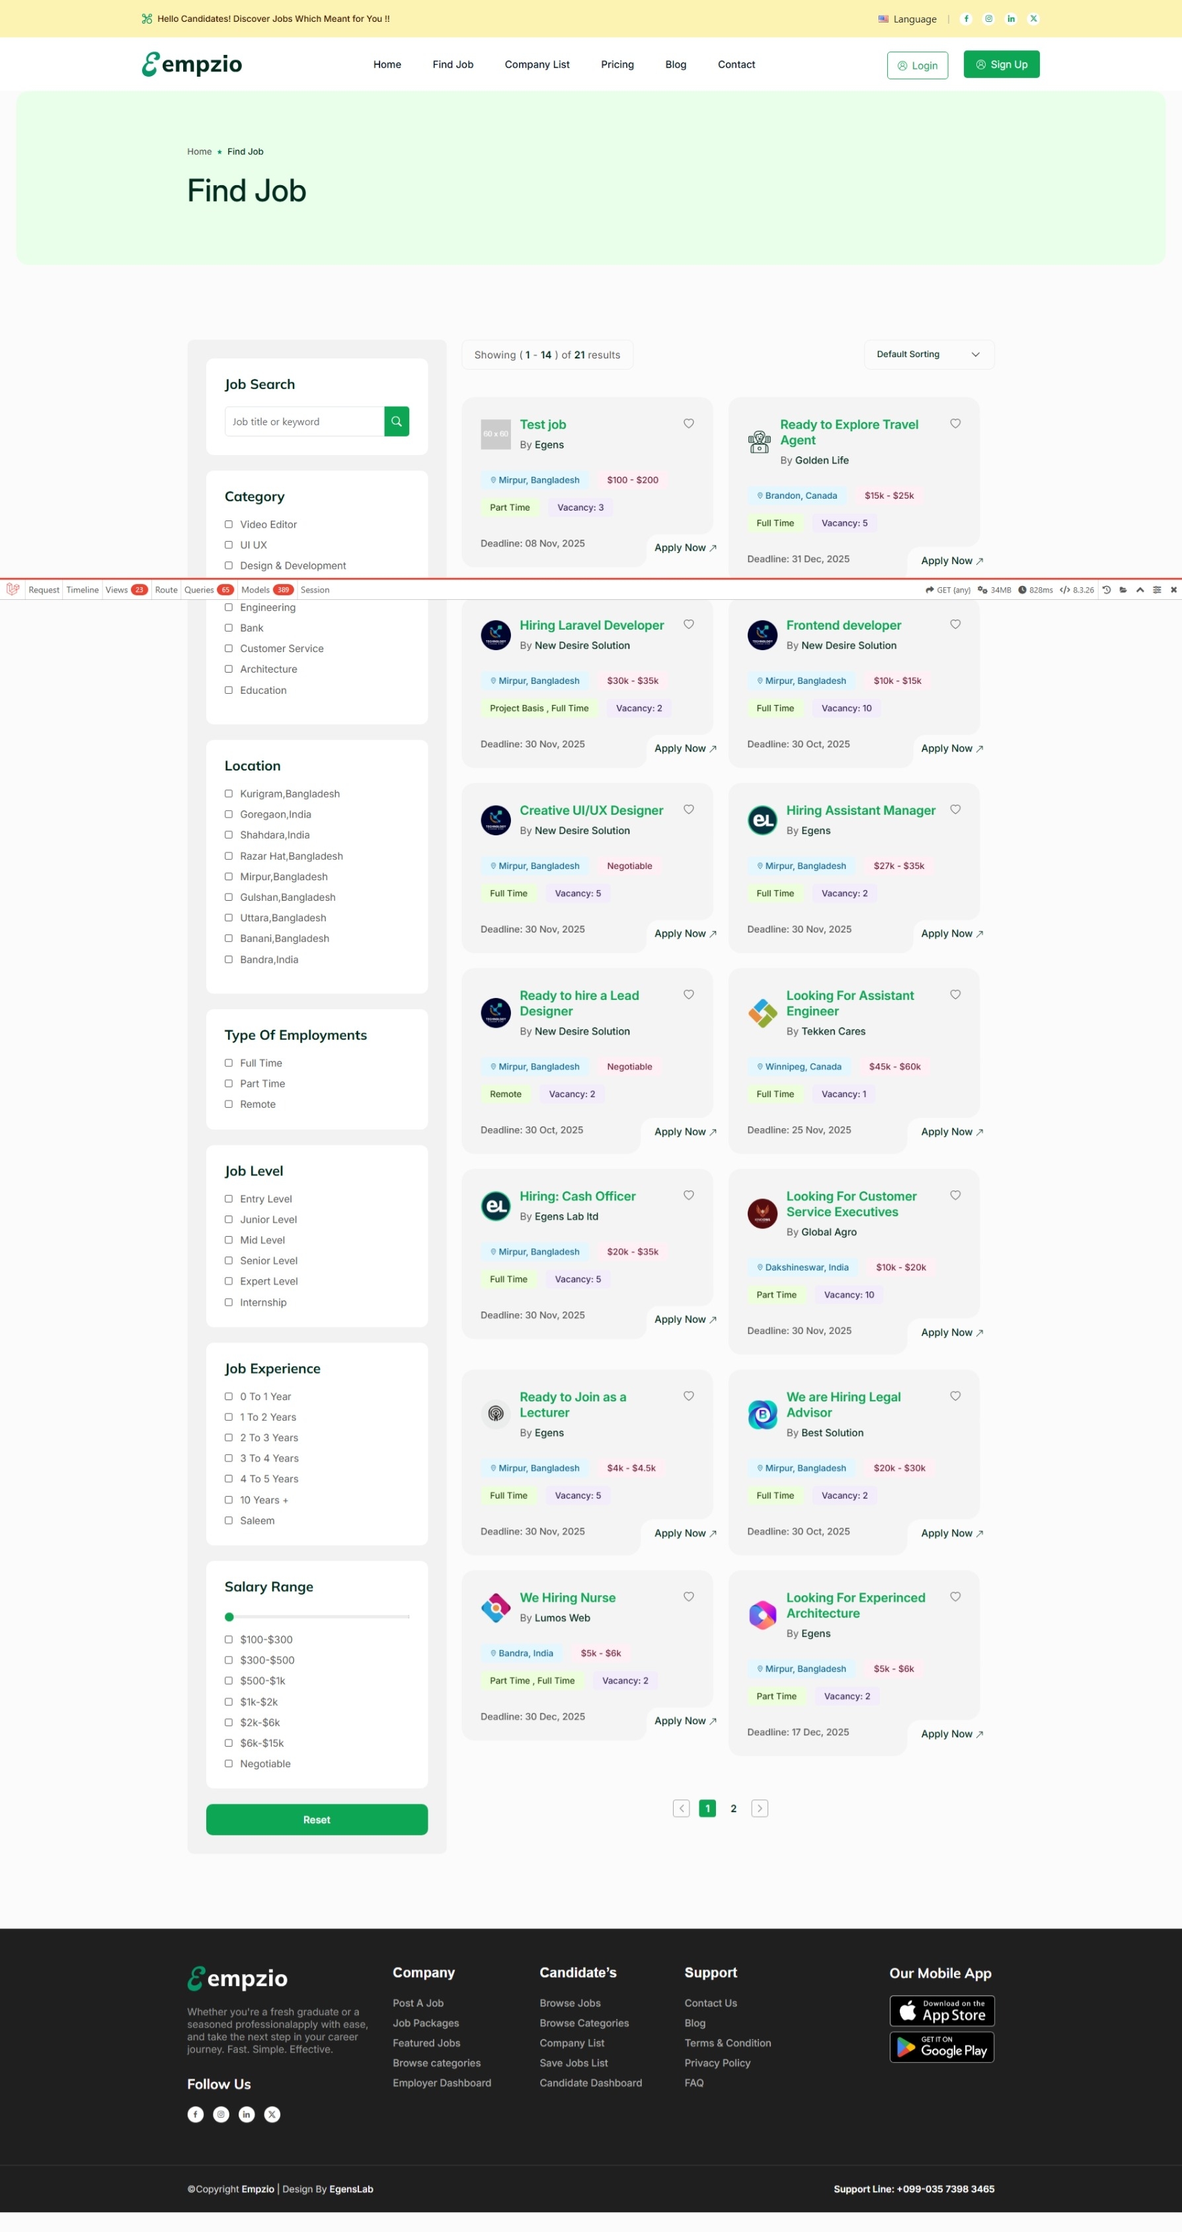Go to next page pagination arrow
The width and height of the screenshot is (1182, 2232).
click(x=760, y=1808)
